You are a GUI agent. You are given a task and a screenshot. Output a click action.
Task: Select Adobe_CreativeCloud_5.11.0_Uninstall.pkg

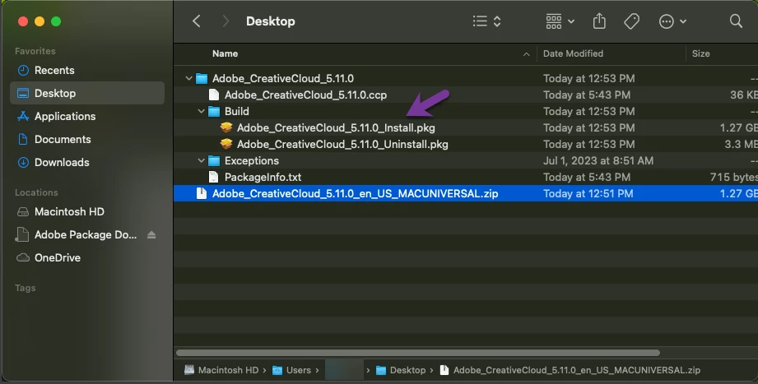(x=342, y=144)
